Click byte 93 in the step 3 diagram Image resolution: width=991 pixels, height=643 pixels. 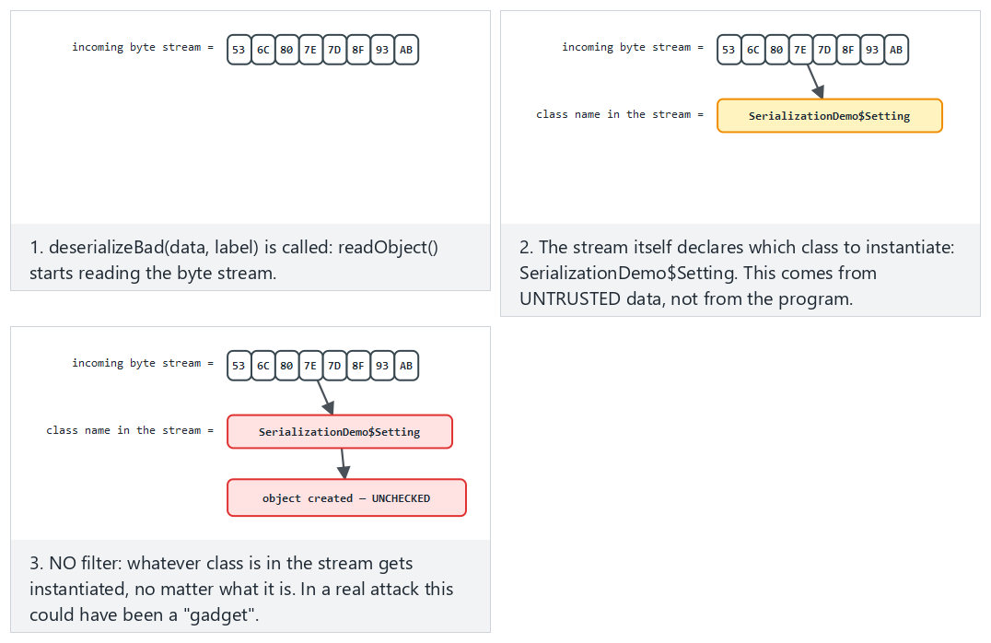pos(382,366)
